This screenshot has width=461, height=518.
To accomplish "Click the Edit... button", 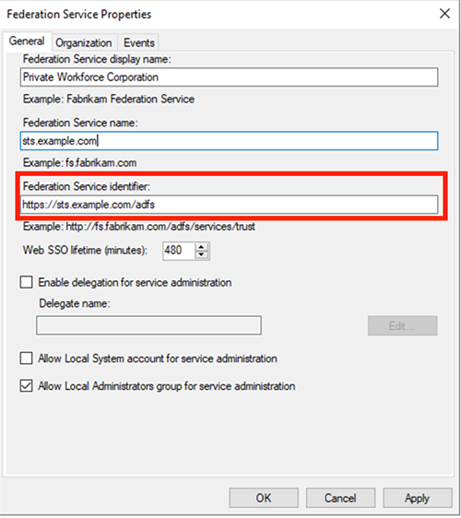I will pyautogui.click(x=403, y=326).
